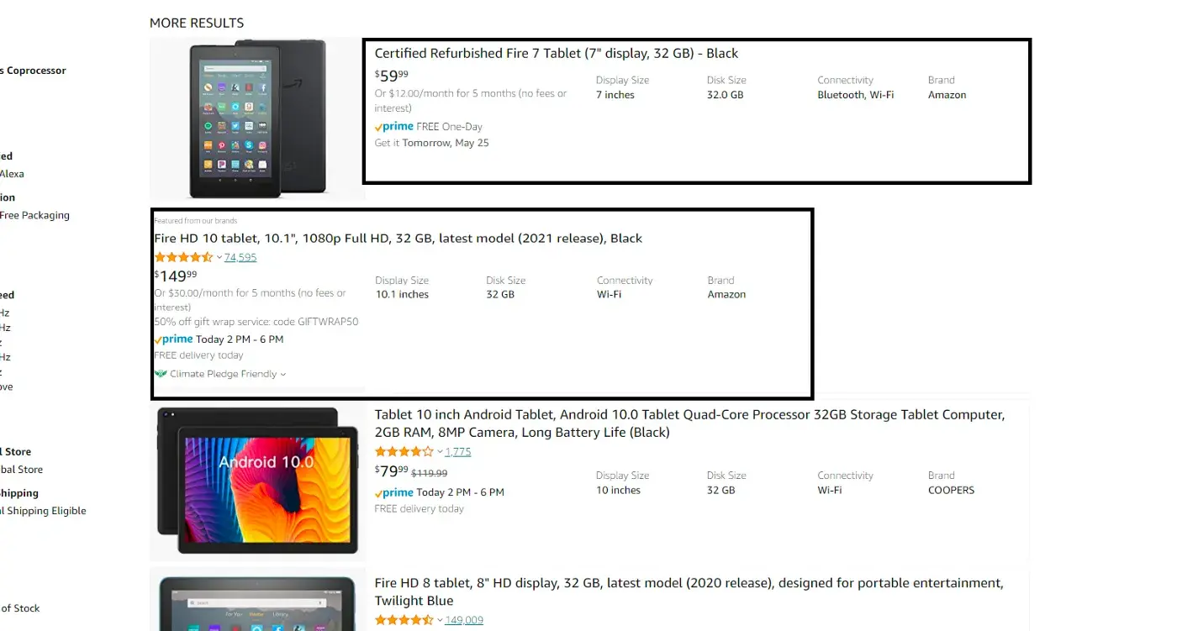
Task: Open the Tablet 10 inch Android Tablet title
Action: tap(689, 423)
